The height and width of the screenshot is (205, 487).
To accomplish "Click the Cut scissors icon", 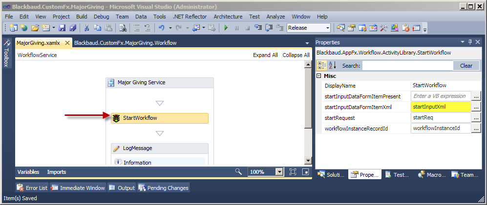I will click(86, 28).
